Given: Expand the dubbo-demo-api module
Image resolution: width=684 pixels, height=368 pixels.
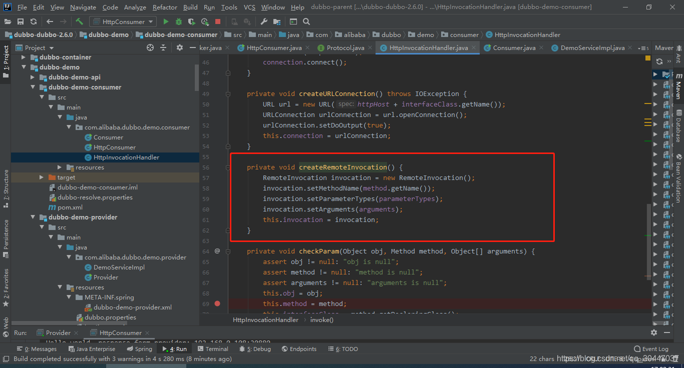Looking at the screenshot, I should pos(33,77).
